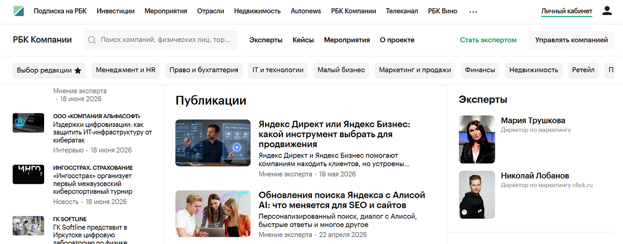Open РБК Вино
Screen dimensions: 623x244
pyautogui.click(x=443, y=11)
